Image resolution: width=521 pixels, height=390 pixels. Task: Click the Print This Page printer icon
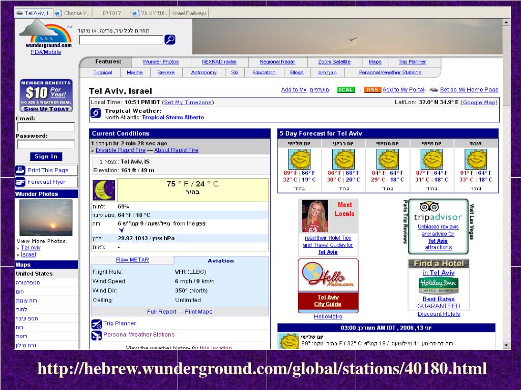[x=20, y=170]
